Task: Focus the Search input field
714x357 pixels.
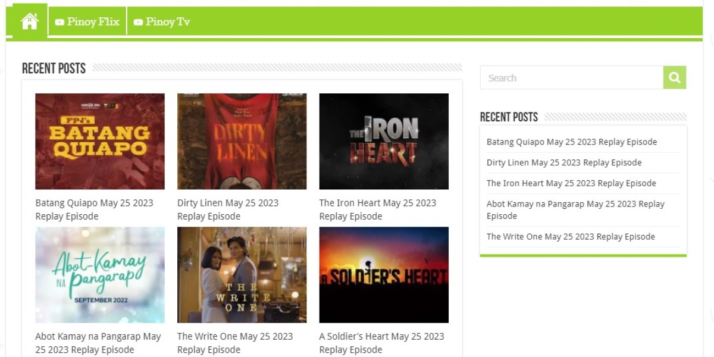Action: [572, 77]
